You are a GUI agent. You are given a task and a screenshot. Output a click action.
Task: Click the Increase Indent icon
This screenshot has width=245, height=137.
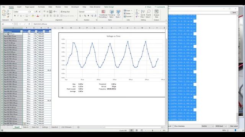[58, 16]
